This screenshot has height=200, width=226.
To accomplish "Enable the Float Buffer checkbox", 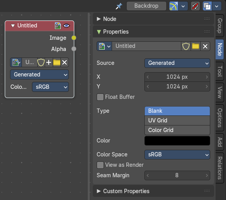I will [x=100, y=97].
